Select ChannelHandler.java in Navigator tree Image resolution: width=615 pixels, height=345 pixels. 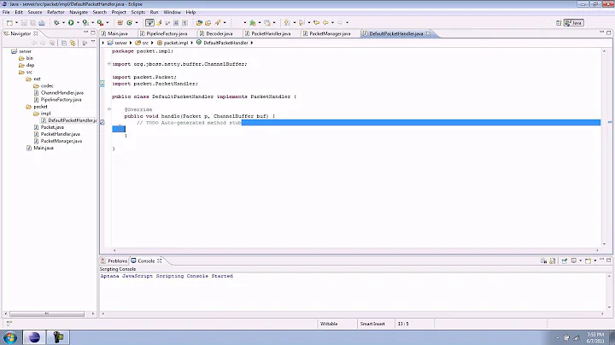(x=61, y=92)
